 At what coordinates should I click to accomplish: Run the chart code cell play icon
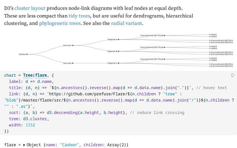click(233, 75)
